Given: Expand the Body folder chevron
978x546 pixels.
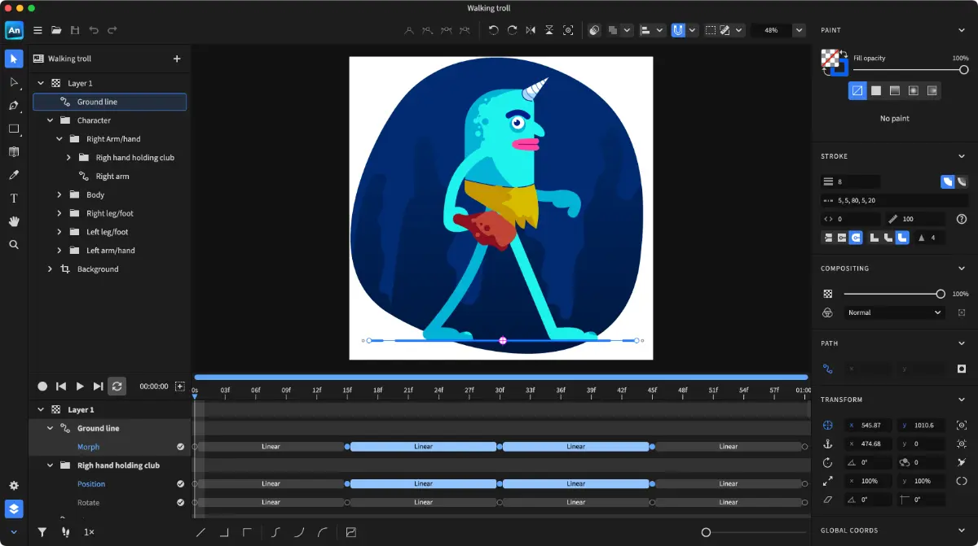Looking at the screenshot, I should tap(59, 194).
